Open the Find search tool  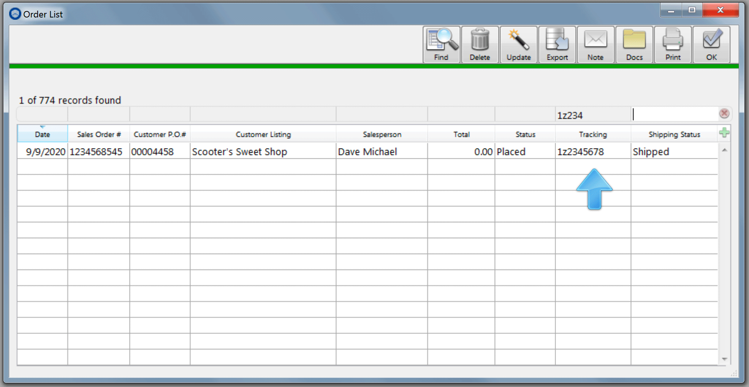[x=442, y=44]
